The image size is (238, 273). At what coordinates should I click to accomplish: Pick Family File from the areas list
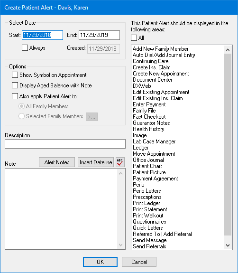click(x=144, y=111)
